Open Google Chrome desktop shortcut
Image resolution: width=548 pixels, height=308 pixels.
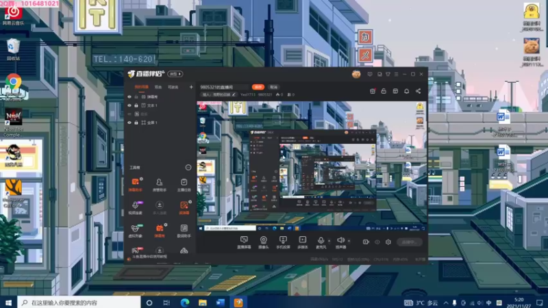coord(13,87)
